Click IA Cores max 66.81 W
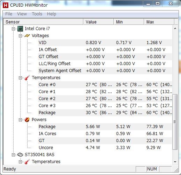This screenshot has height=175, width=181. [x=155, y=134]
